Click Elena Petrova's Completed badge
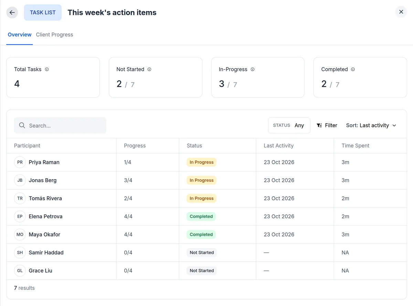The image size is (413, 306). (201, 216)
